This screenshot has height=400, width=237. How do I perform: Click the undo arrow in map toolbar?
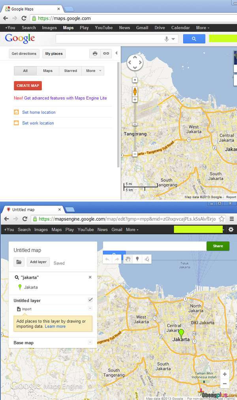[x=107, y=259]
